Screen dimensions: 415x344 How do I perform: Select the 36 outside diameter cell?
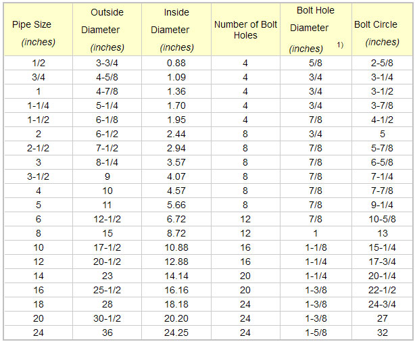point(107,331)
